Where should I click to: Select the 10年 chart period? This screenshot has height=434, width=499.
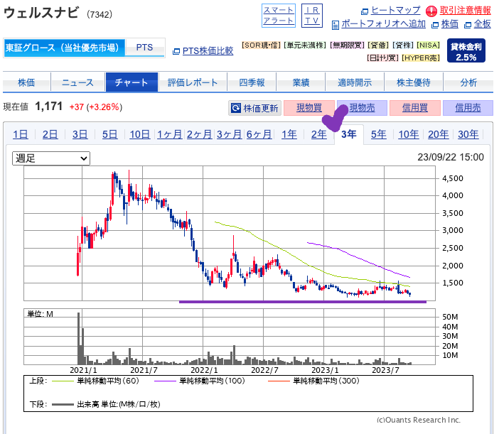point(409,134)
